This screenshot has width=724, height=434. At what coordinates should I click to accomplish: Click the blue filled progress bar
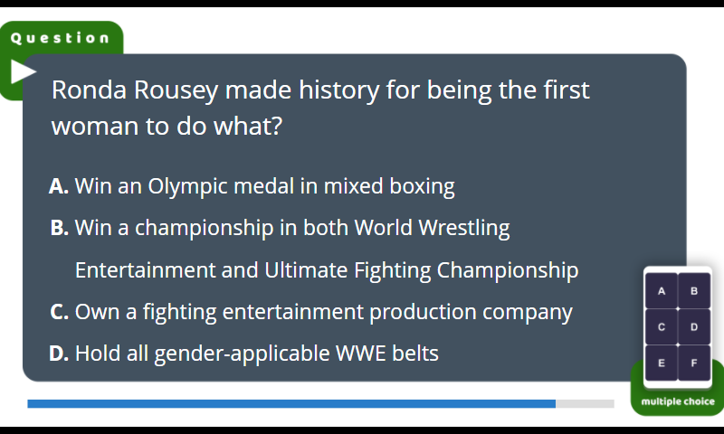(x=291, y=404)
